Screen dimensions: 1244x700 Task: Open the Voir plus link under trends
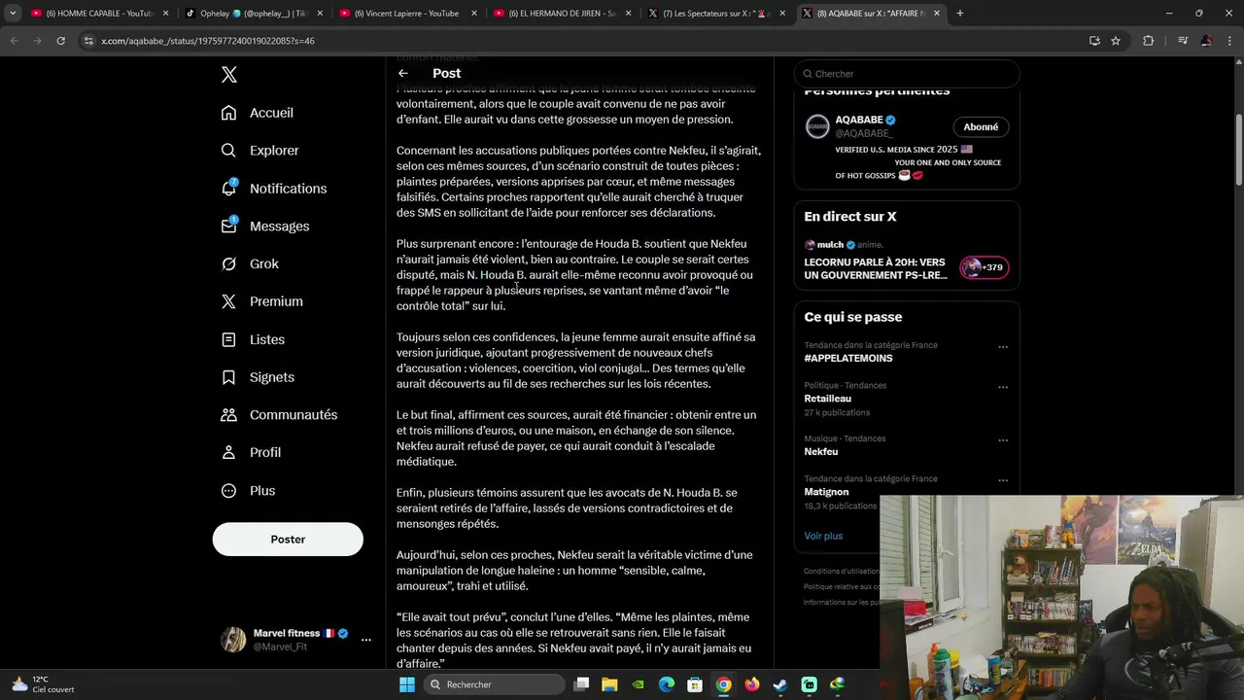(x=823, y=536)
